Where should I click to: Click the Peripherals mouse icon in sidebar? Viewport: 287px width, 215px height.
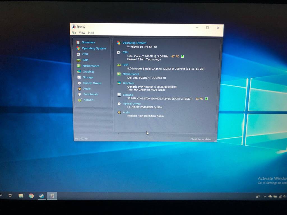click(79, 94)
